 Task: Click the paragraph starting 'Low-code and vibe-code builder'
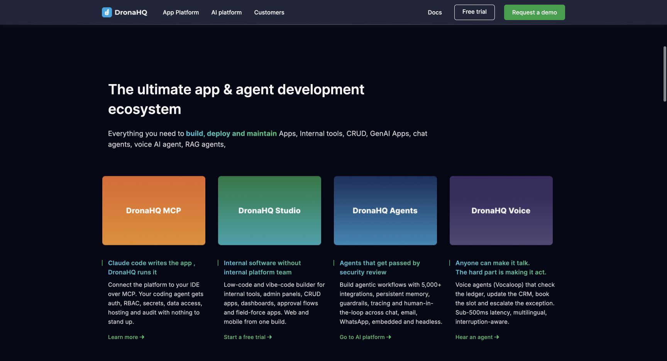pos(274,303)
